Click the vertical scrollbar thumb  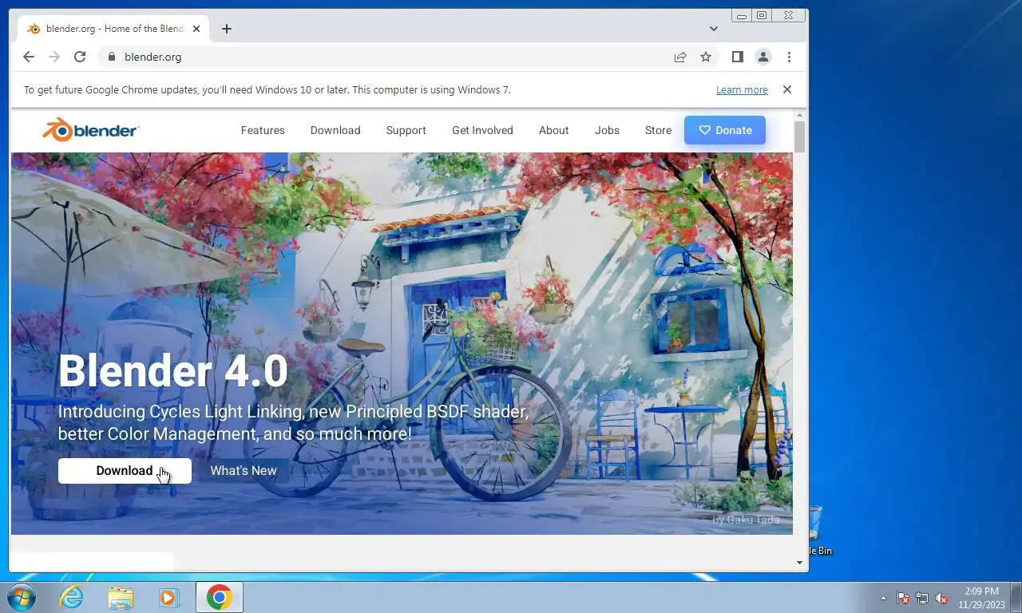pyautogui.click(x=800, y=136)
